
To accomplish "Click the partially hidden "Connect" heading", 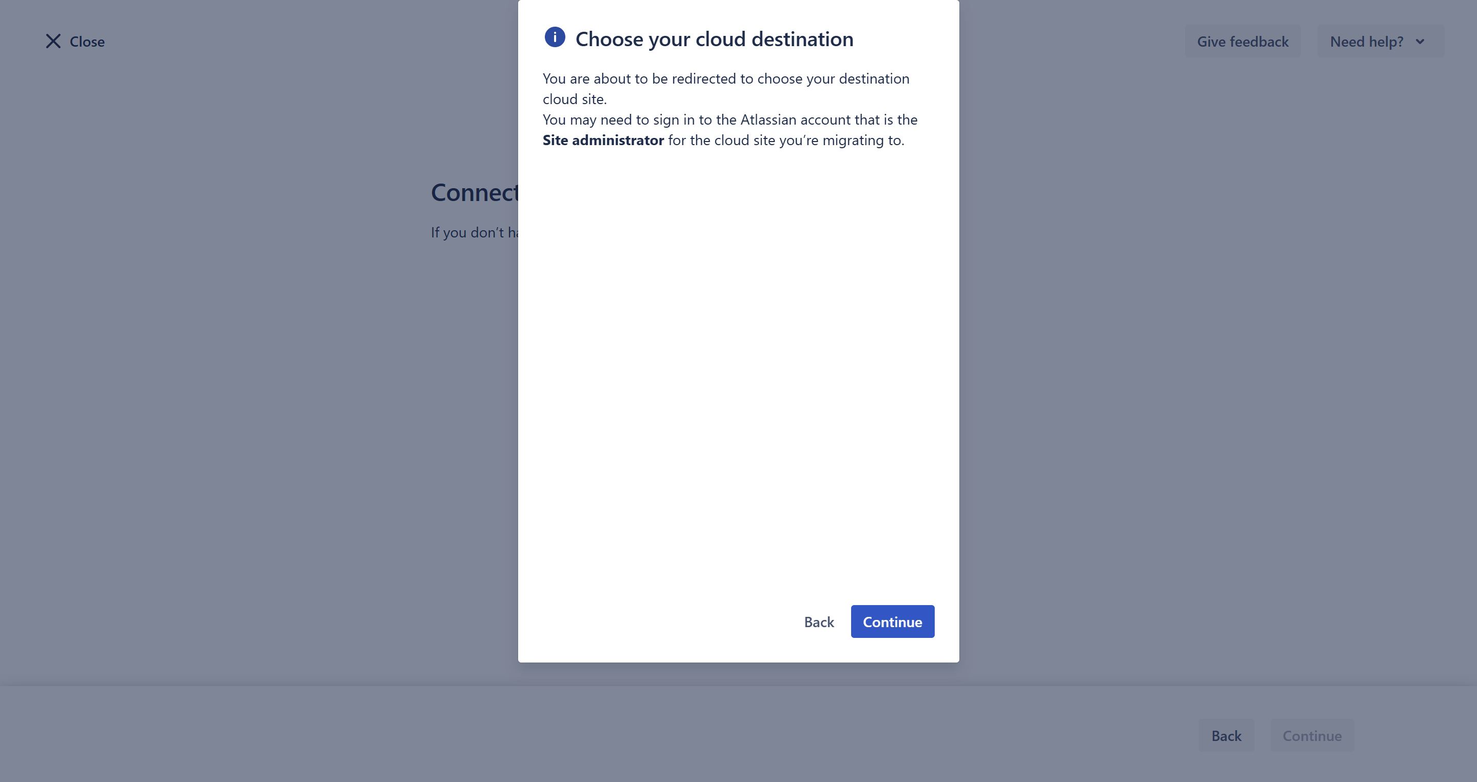I will pos(474,192).
